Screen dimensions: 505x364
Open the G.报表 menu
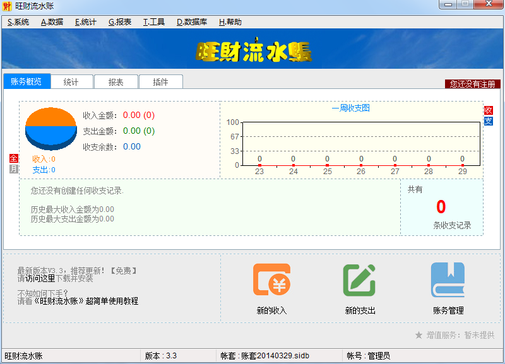point(120,22)
